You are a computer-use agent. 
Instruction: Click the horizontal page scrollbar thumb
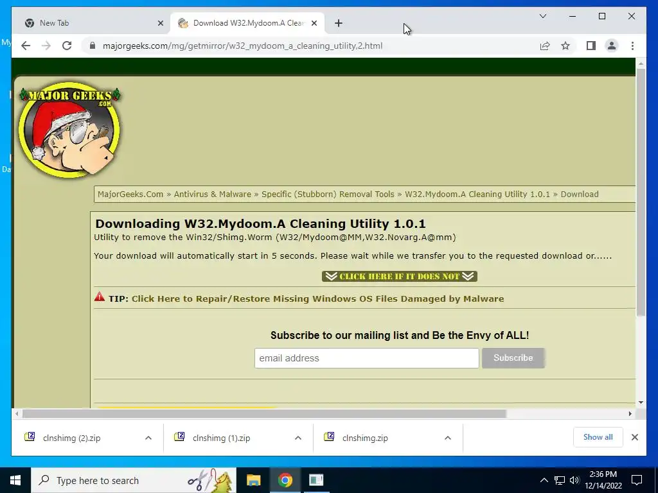264,414
